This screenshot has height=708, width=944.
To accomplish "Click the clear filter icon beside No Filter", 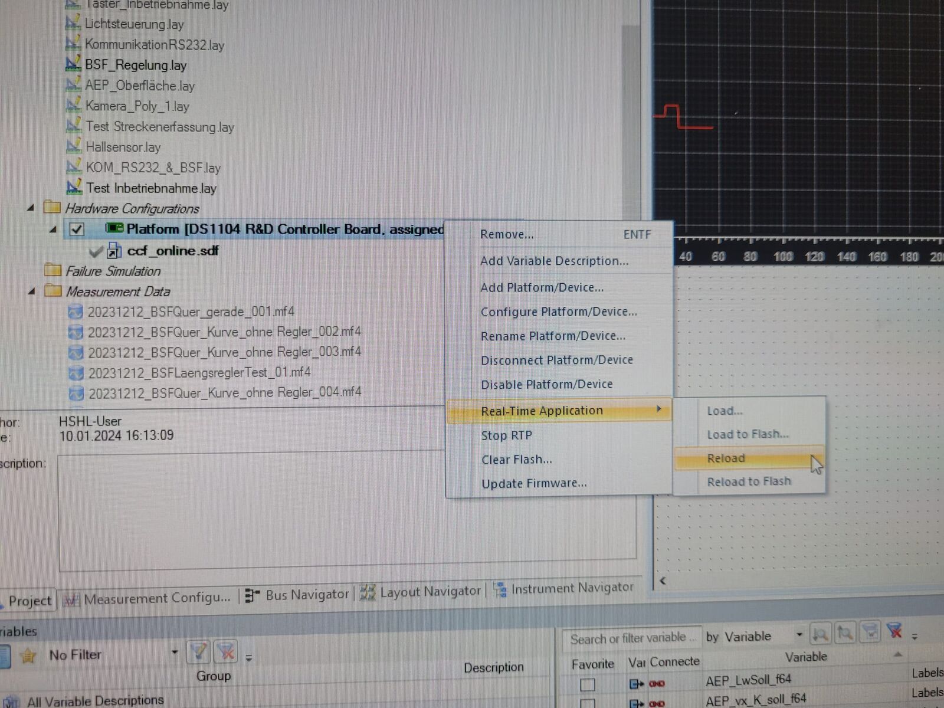I will click(x=225, y=653).
